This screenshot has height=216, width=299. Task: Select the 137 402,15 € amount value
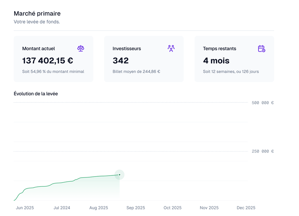[47, 60]
